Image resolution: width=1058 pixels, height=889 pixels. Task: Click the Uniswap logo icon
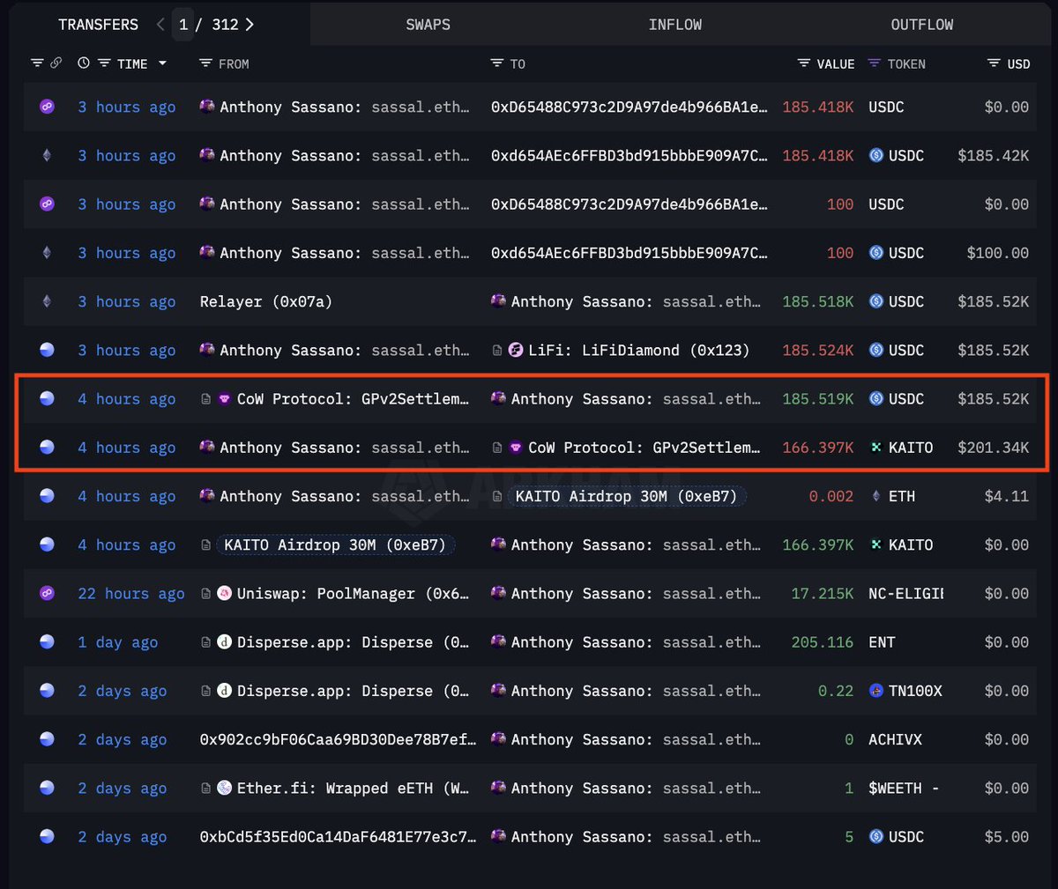click(224, 593)
